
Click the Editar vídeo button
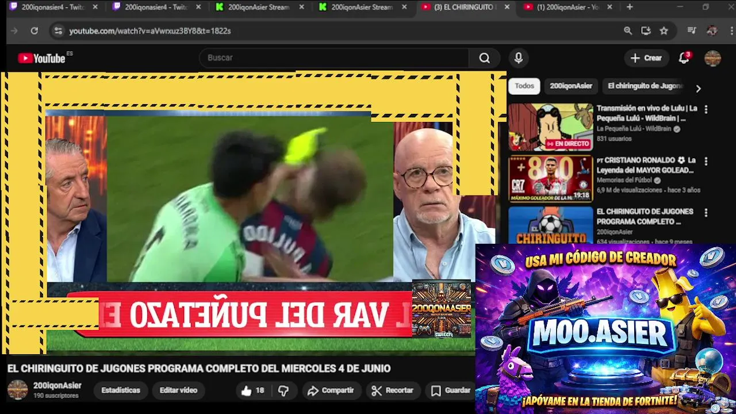[178, 390]
